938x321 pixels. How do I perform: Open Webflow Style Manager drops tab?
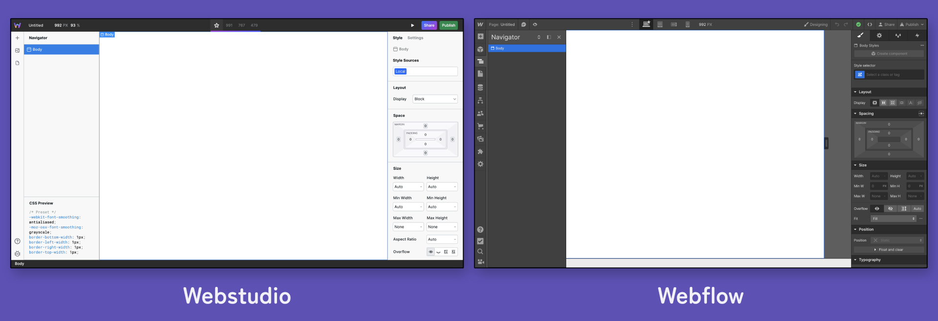[x=898, y=35]
